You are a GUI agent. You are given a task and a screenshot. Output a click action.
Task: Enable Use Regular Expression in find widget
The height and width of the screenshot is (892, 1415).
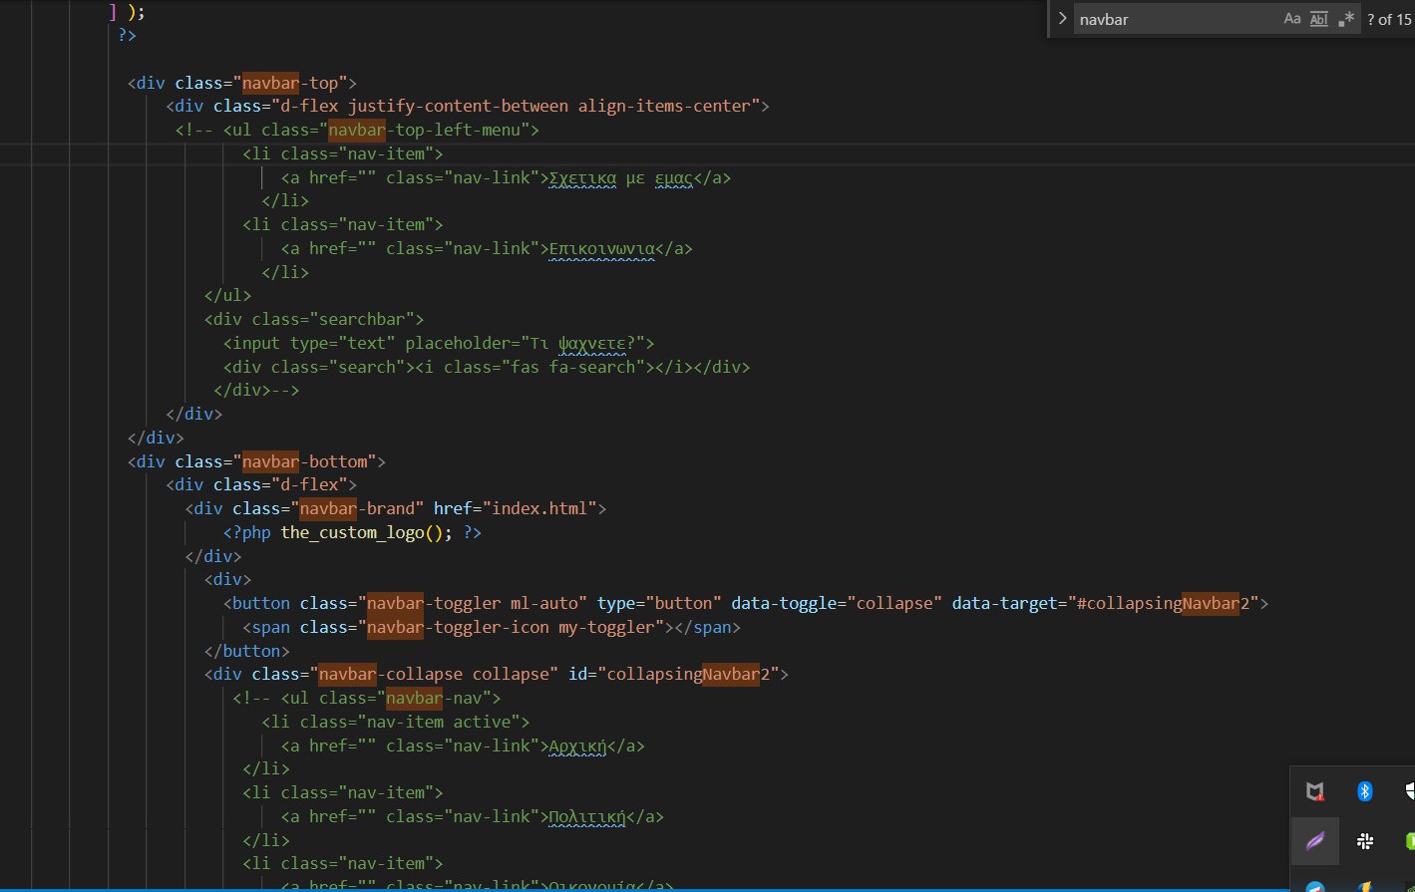click(x=1346, y=18)
